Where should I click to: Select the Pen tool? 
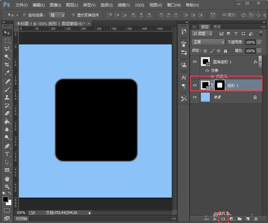coord(7,146)
